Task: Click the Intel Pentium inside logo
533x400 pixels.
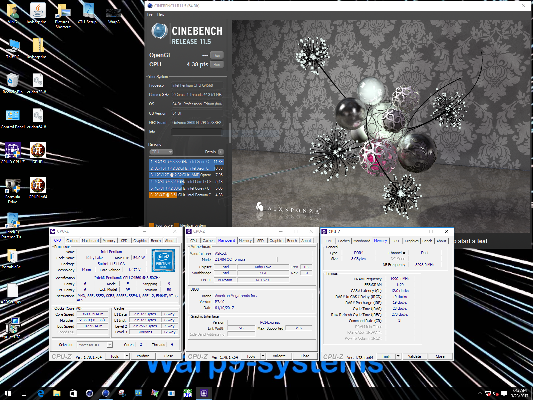Action: [x=163, y=261]
